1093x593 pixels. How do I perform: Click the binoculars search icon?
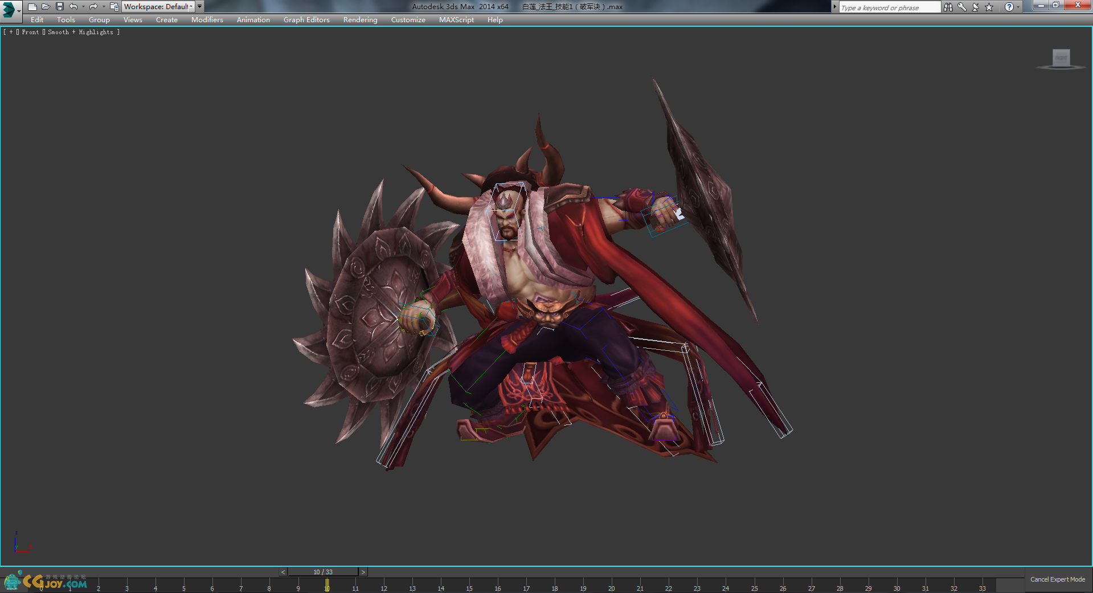coord(948,7)
